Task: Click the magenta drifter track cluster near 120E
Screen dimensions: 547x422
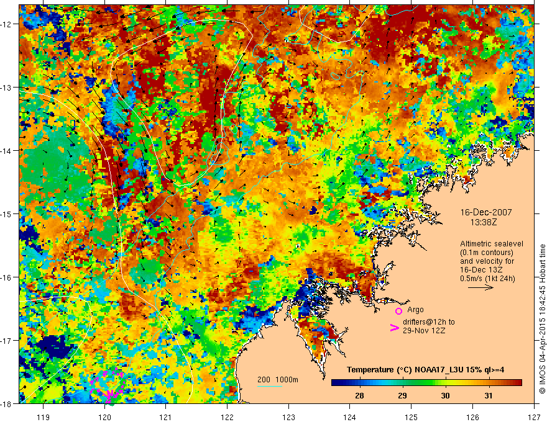Action: click(108, 387)
